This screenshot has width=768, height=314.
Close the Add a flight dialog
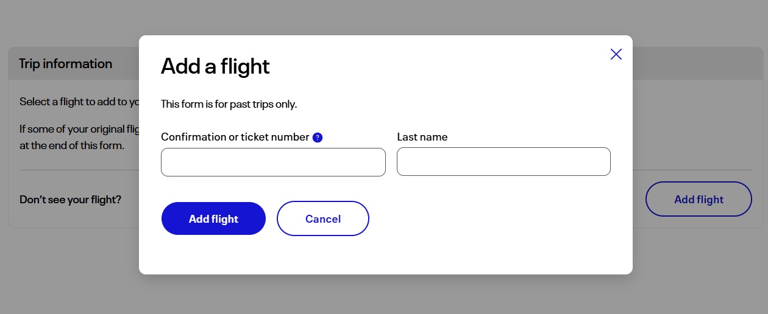coord(616,54)
